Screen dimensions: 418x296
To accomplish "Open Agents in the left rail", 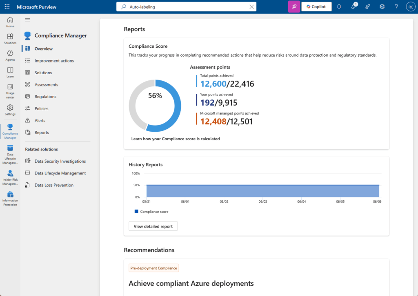I will tap(10, 55).
